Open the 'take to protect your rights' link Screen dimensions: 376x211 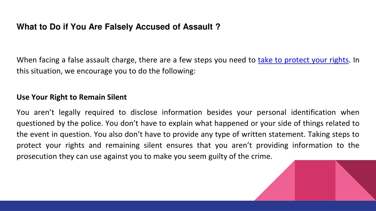303,60
